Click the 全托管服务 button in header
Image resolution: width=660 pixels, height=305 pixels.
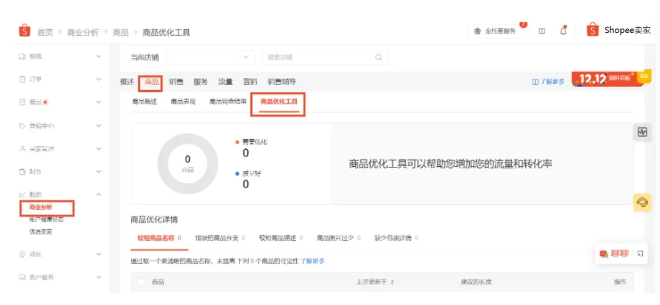[x=495, y=31]
